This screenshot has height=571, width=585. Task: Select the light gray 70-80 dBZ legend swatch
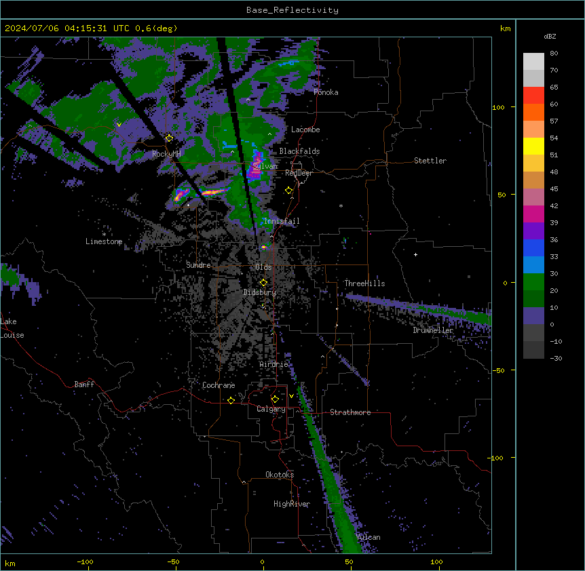coord(533,62)
